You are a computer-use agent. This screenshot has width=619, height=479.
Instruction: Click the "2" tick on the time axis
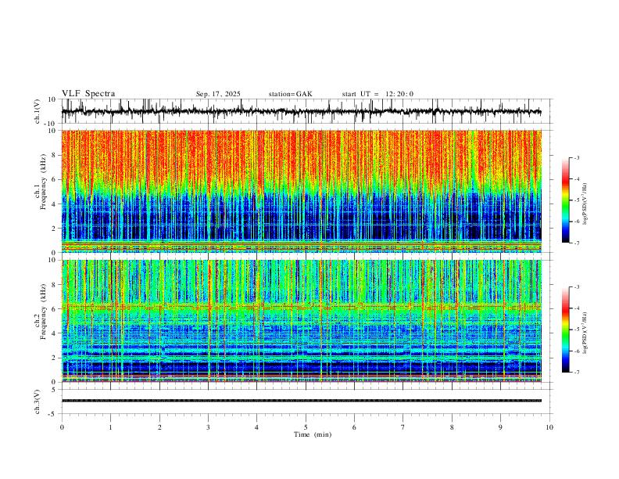[159, 427]
